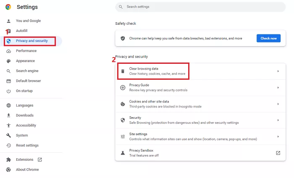
Task: Click the Appearance palette icon
Action: 9,61
